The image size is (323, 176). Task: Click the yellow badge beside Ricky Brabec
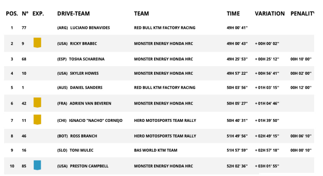(37, 43)
